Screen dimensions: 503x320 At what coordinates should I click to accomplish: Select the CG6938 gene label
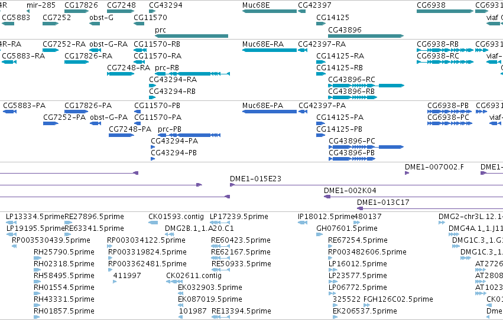pyautogui.click(x=431, y=5)
